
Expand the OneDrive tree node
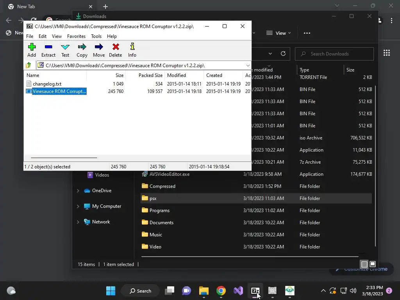(x=78, y=191)
